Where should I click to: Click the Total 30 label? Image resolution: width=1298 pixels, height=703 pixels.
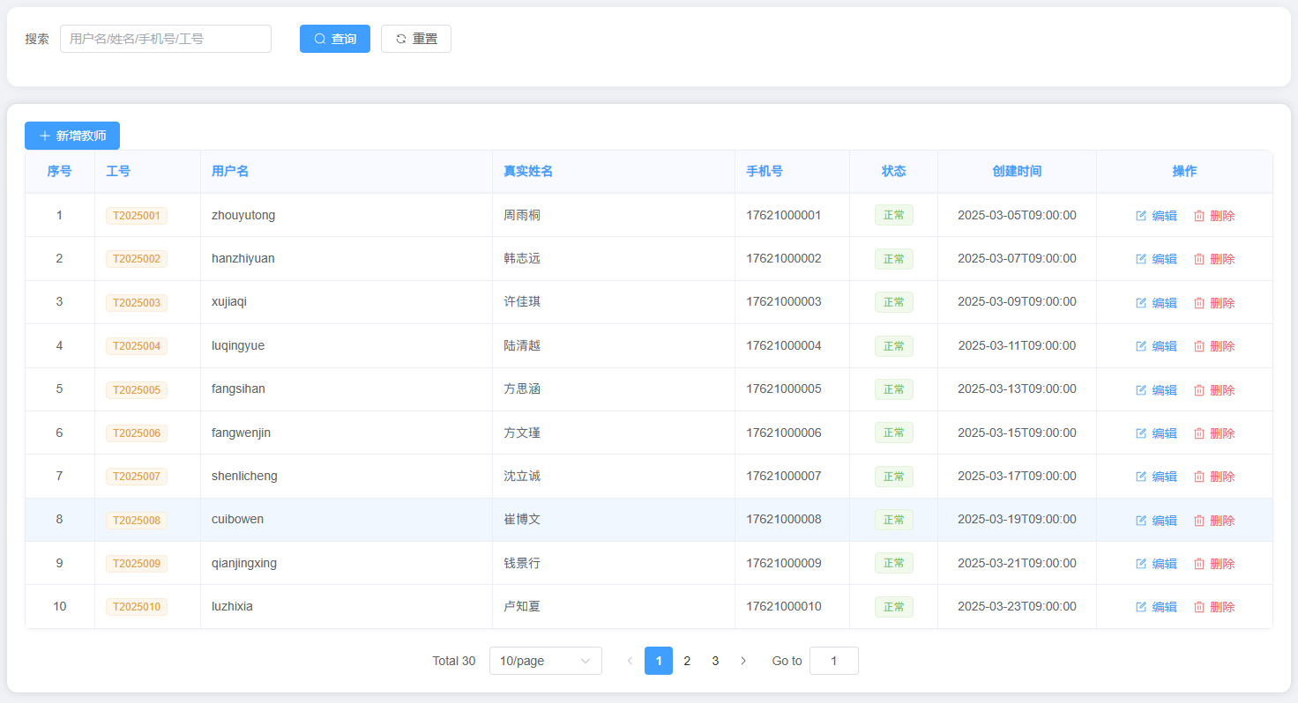(x=454, y=661)
